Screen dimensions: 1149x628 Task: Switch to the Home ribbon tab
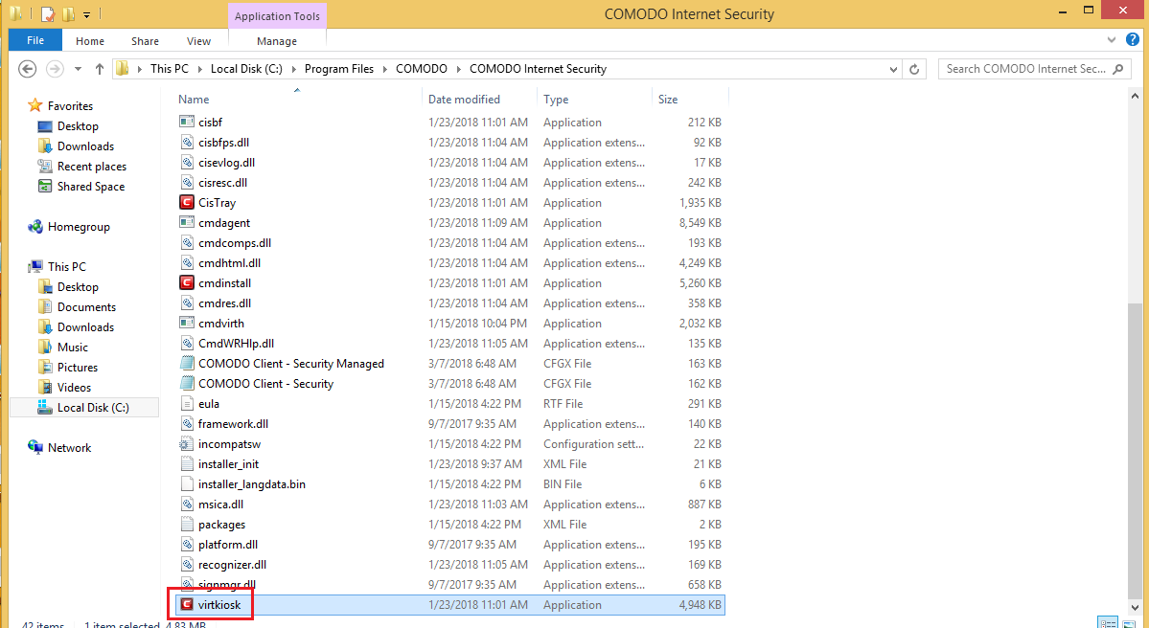point(90,41)
